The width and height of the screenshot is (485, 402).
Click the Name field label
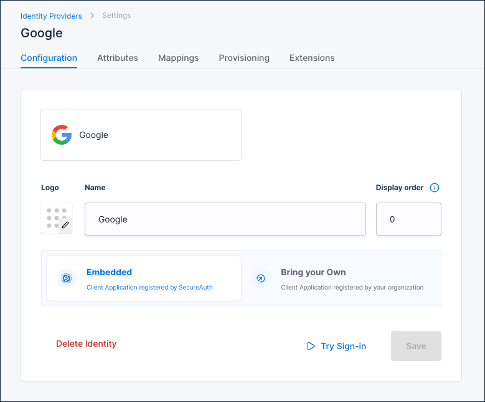pyautogui.click(x=95, y=188)
